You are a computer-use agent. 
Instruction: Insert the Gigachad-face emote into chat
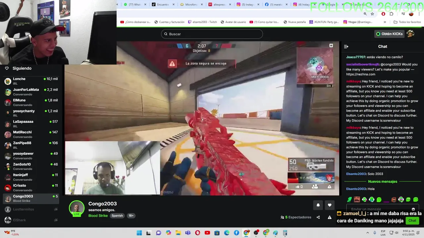tap(357, 199)
